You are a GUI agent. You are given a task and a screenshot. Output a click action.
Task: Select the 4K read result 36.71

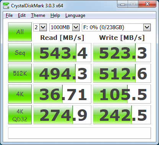click(x=62, y=94)
